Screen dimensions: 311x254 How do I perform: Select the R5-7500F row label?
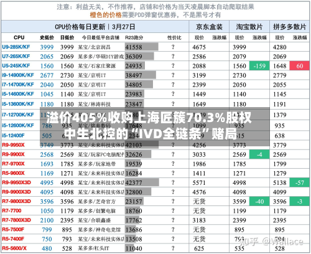(x=13, y=230)
